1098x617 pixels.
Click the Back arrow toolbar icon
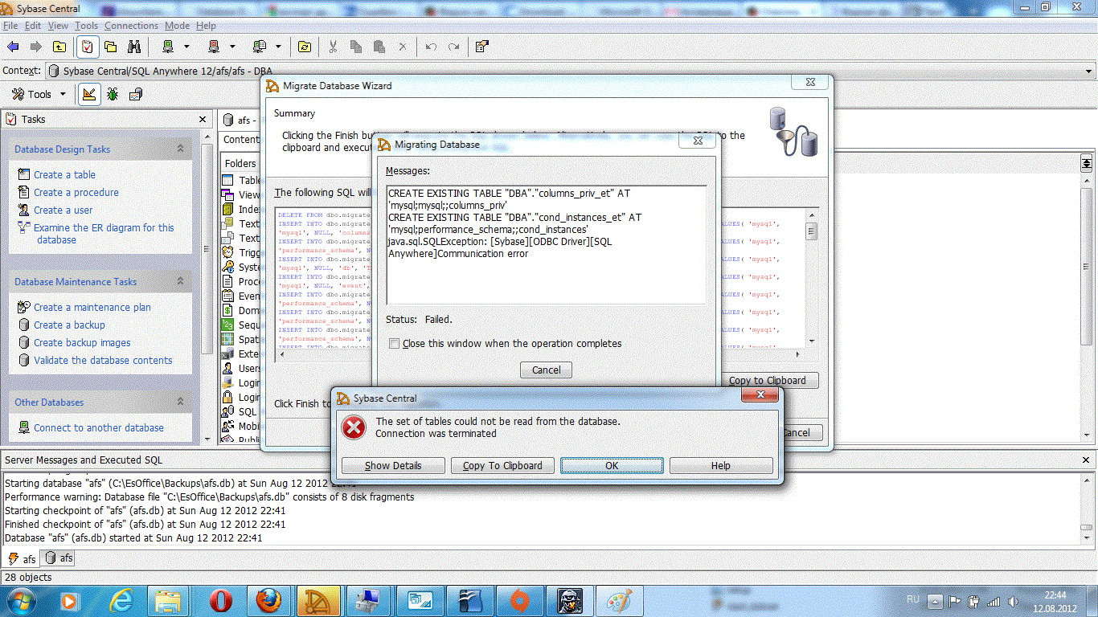[x=13, y=47]
